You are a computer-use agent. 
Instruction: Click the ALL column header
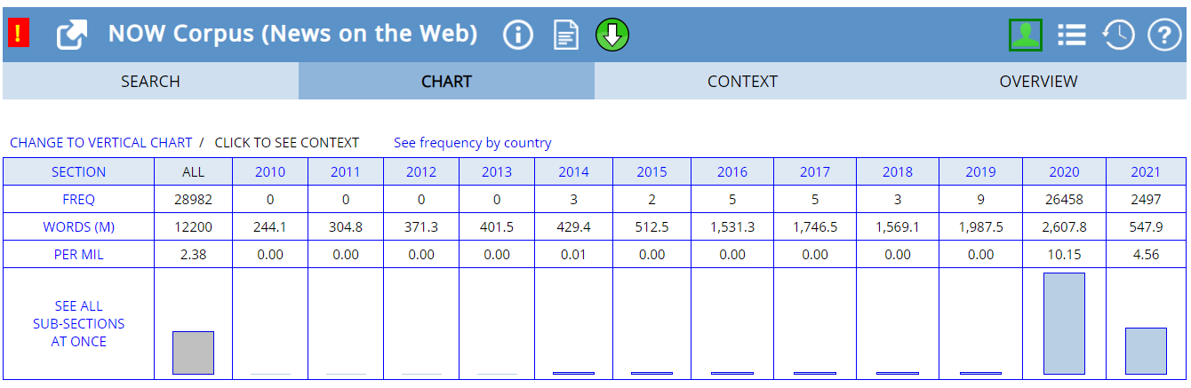tap(193, 172)
